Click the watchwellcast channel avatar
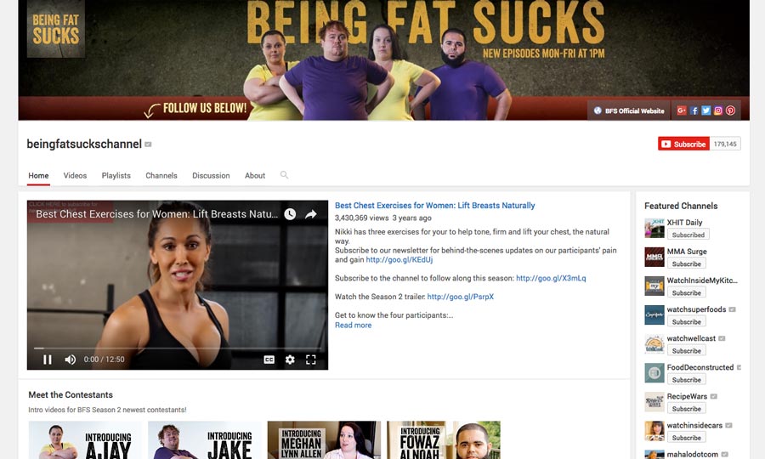This screenshot has width=765, height=459. tap(654, 344)
